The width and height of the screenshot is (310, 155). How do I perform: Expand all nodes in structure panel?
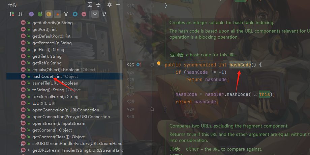click(x=90, y=5)
